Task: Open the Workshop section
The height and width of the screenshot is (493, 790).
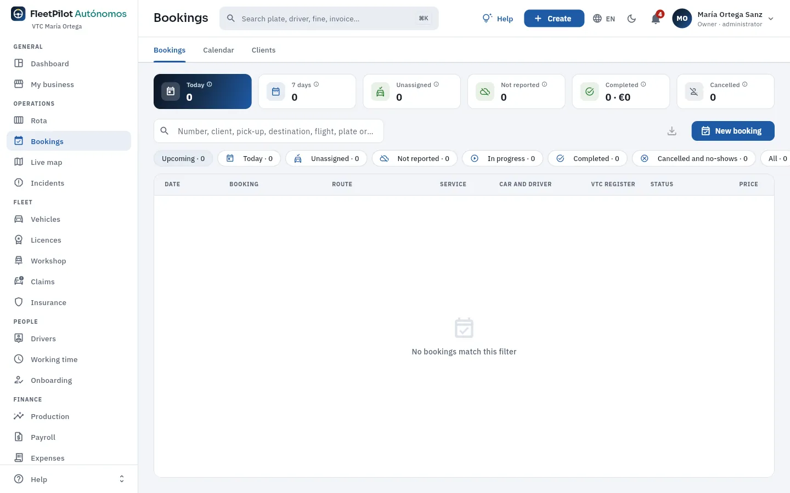Action: coord(69,261)
